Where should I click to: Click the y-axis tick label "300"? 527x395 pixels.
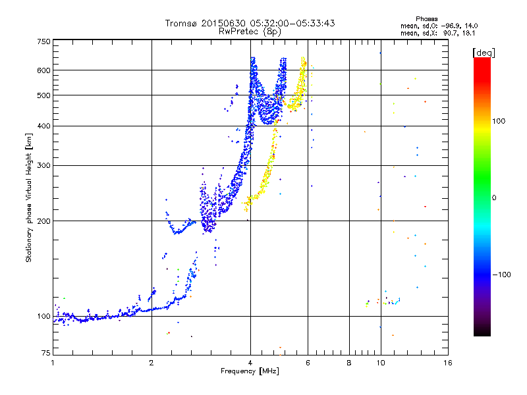point(43,165)
